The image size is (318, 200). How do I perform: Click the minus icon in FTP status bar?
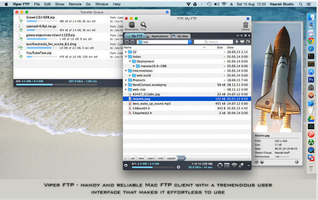(x=248, y=165)
